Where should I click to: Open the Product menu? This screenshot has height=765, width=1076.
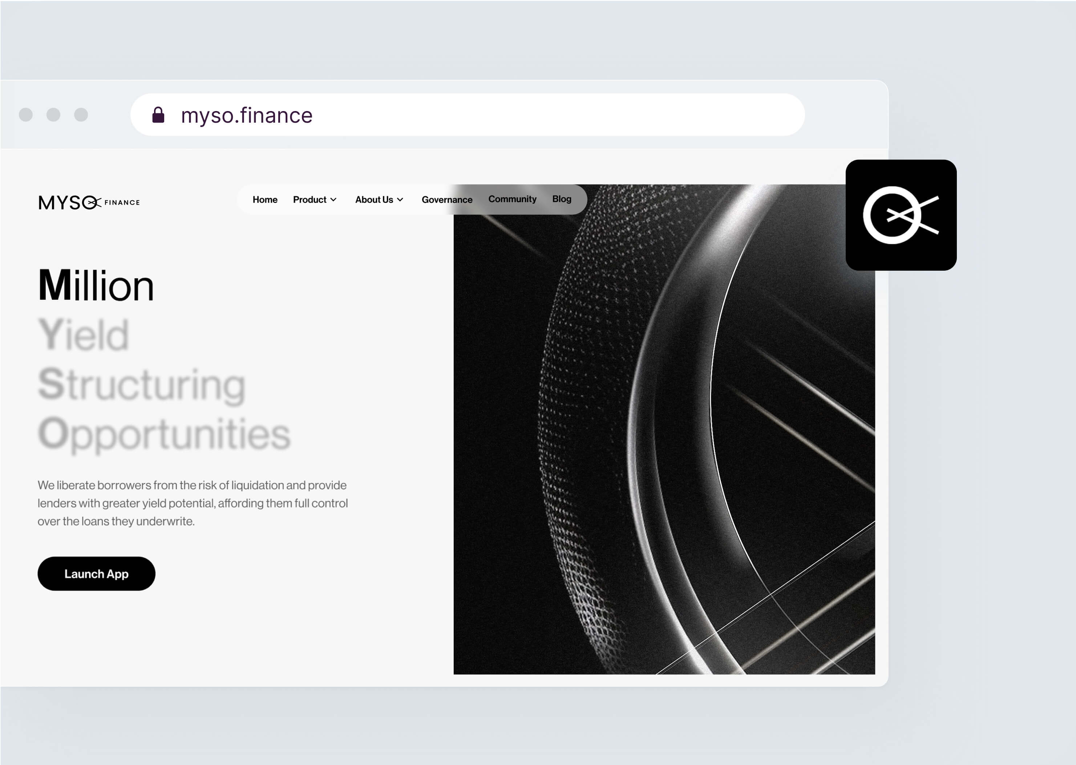(309, 200)
